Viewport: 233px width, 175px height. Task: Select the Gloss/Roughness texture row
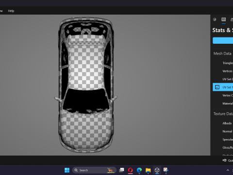[223, 148]
